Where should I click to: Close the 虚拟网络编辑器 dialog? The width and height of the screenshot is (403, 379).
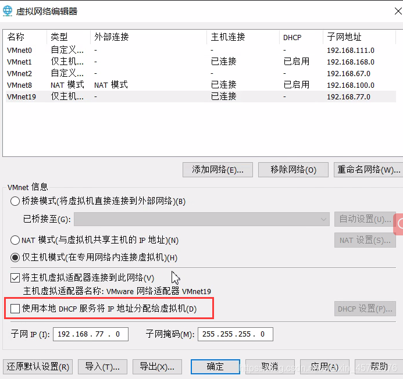(398, 11)
